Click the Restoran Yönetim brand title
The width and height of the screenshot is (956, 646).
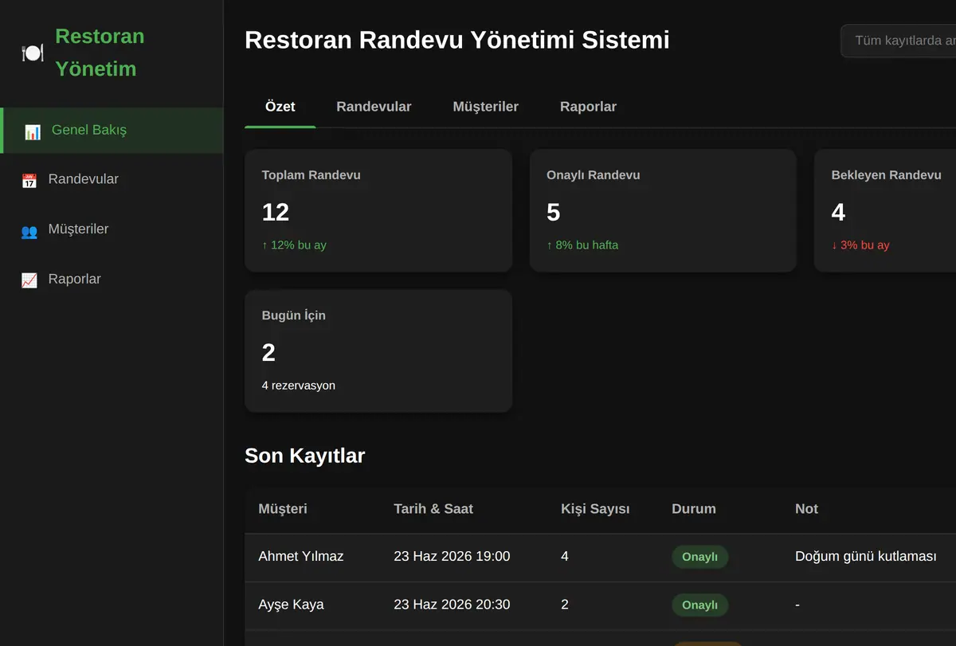[100, 53]
